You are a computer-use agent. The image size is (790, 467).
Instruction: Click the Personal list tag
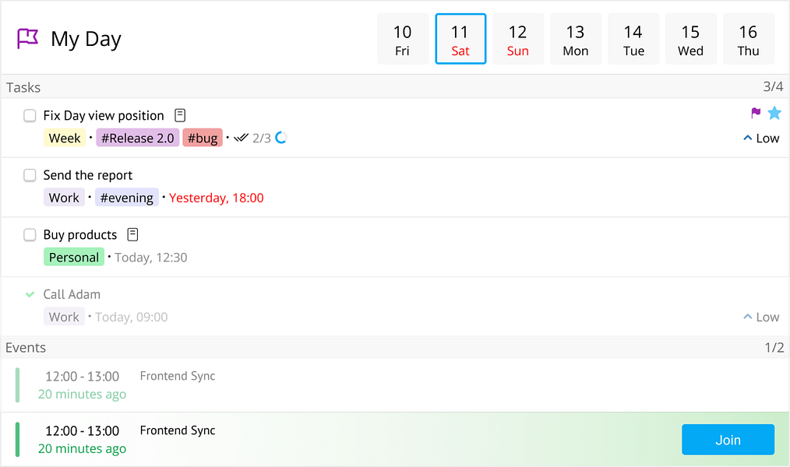click(x=74, y=257)
